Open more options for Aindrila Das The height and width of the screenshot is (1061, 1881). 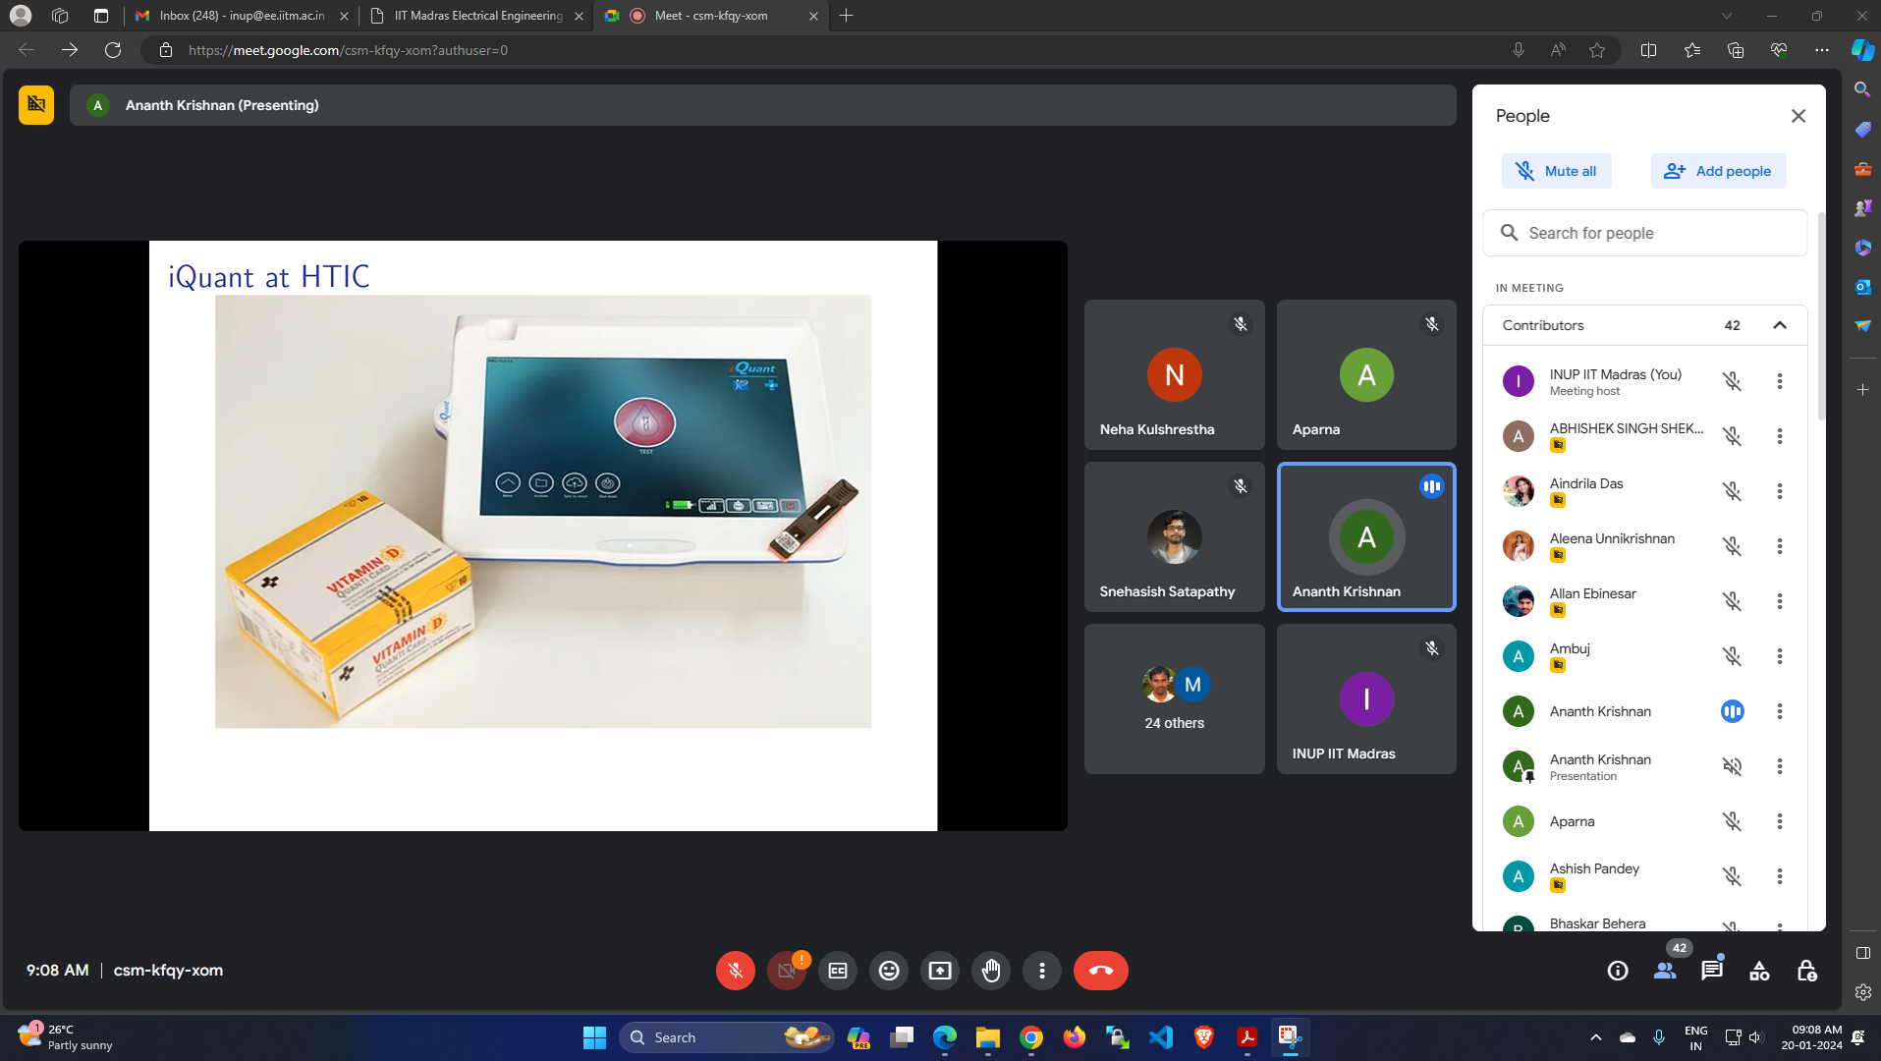pos(1780,491)
